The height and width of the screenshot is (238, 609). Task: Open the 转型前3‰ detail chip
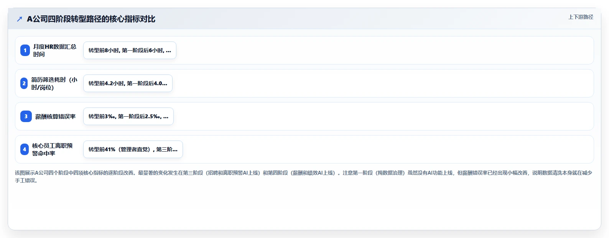(x=128, y=116)
